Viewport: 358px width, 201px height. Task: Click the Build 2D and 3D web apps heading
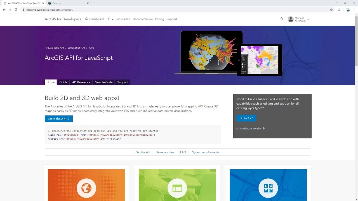(x=82, y=98)
